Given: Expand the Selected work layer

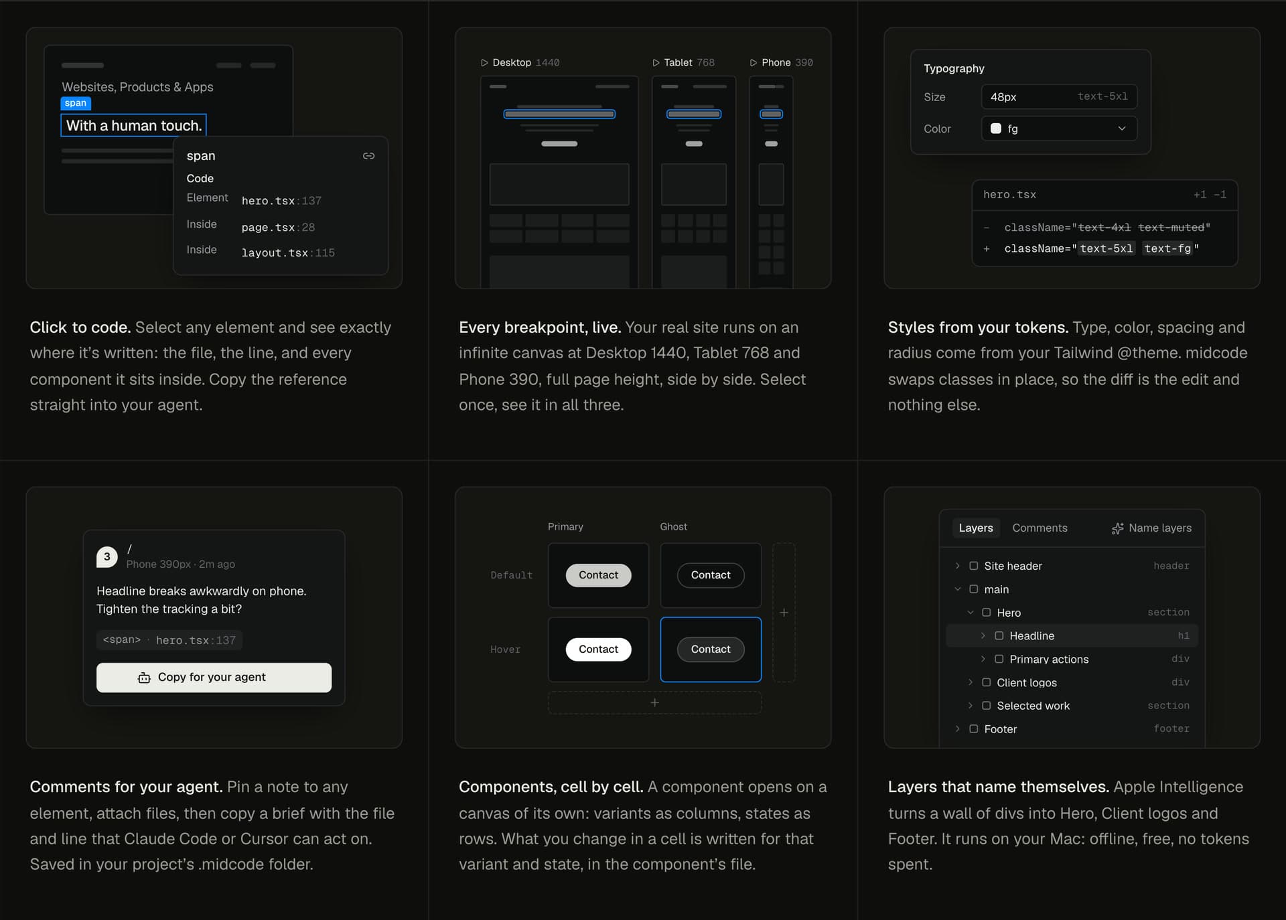Looking at the screenshot, I should 971,706.
